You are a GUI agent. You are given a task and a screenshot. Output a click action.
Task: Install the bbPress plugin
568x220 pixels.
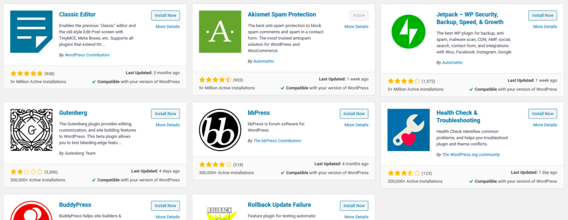click(354, 114)
